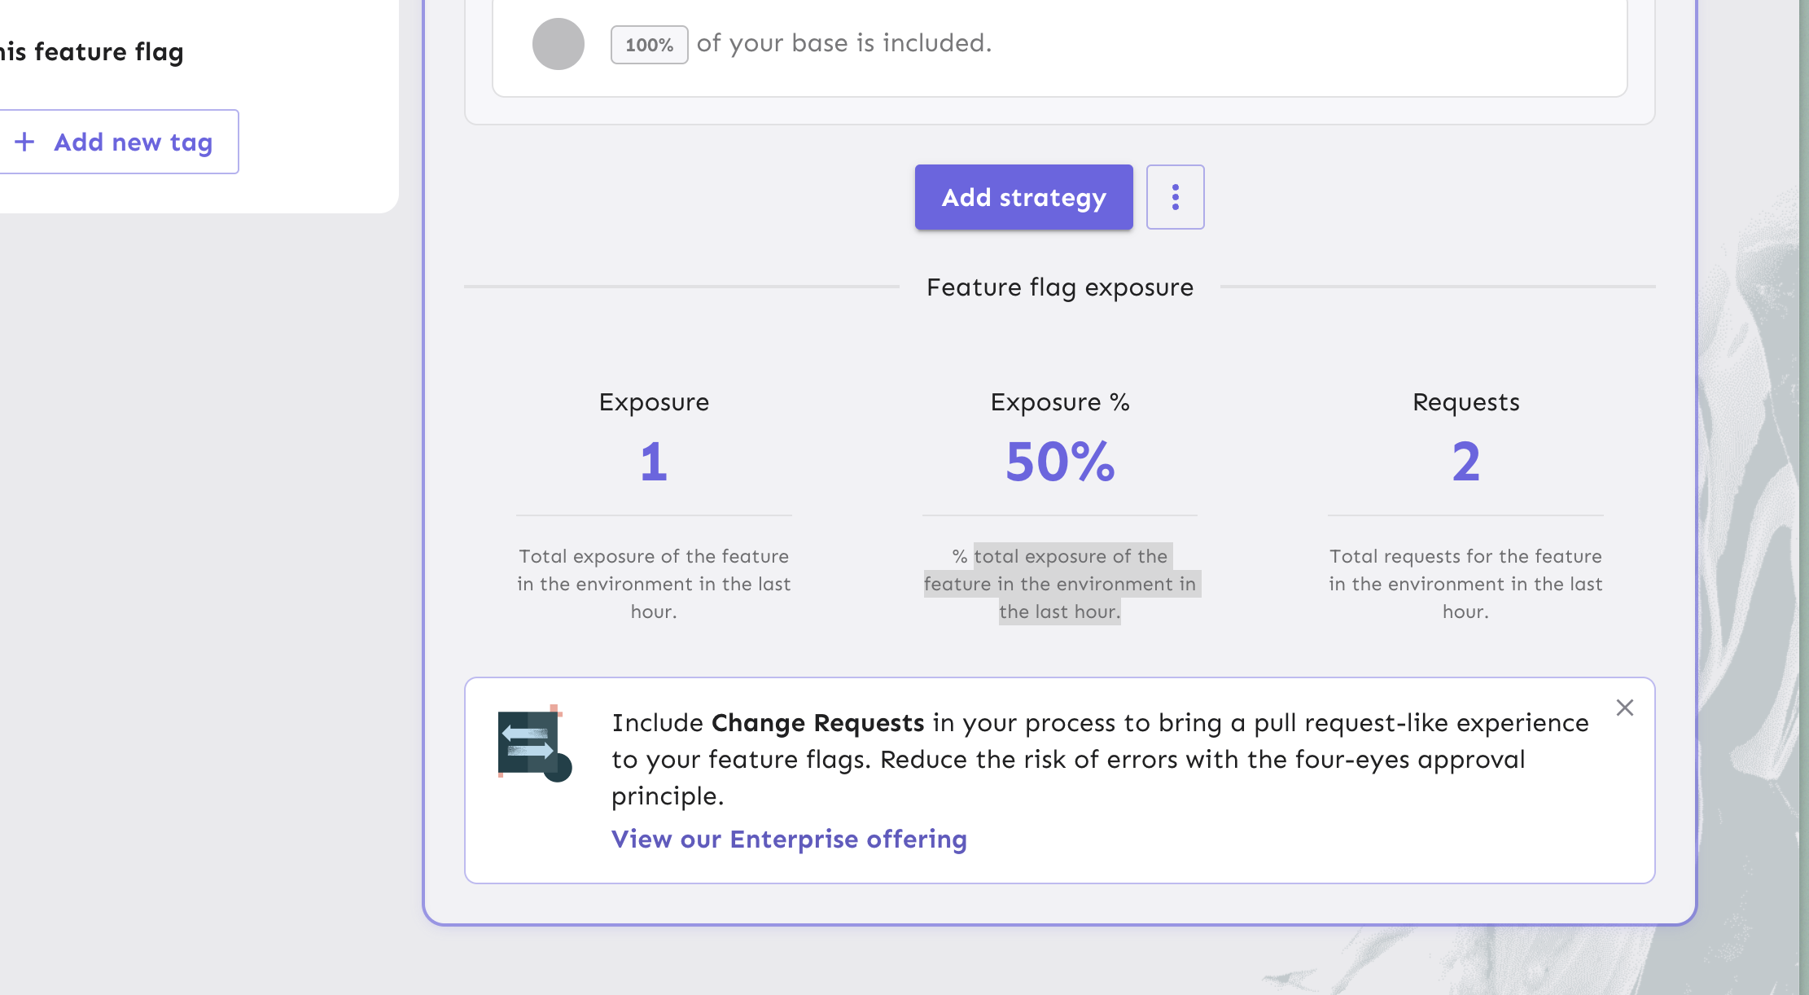This screenshot has width=1809, height=995.
Task: Click the bold Change Requests text
Action: coord(817,723)
